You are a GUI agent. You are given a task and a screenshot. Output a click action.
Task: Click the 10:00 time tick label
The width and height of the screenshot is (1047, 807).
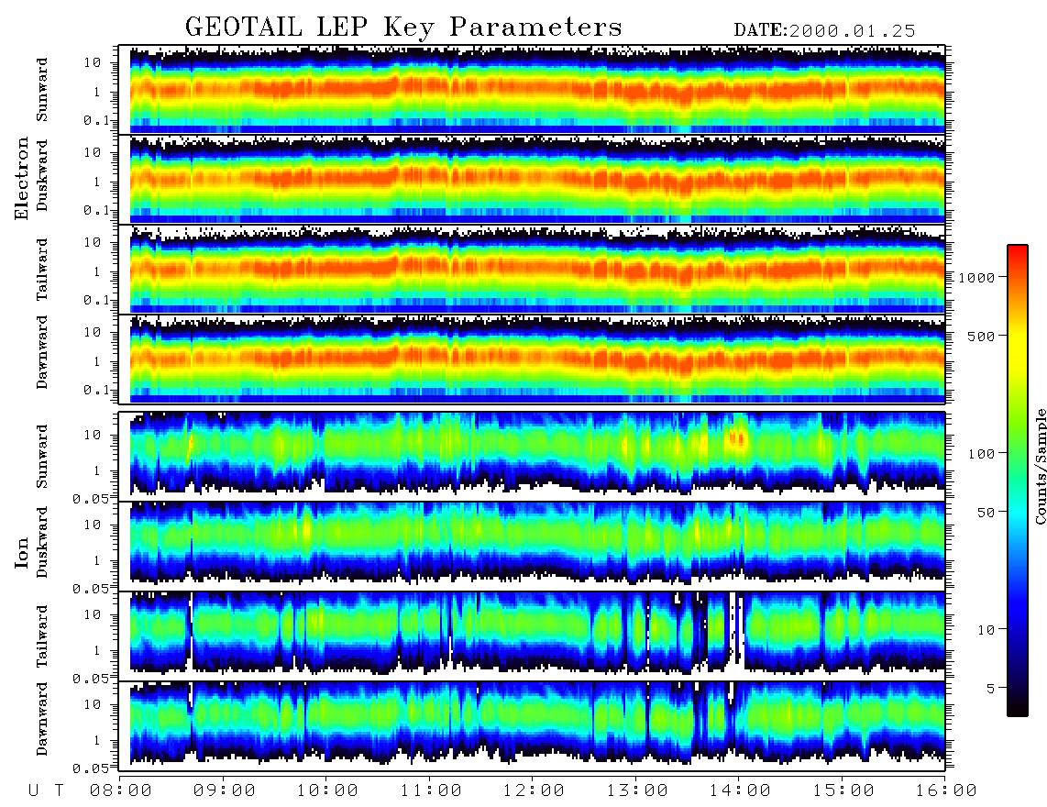327,791
